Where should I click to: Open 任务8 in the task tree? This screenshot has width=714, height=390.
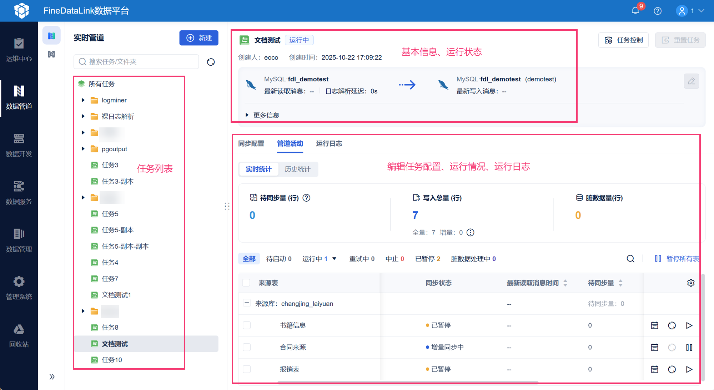(x=110, y=328)
